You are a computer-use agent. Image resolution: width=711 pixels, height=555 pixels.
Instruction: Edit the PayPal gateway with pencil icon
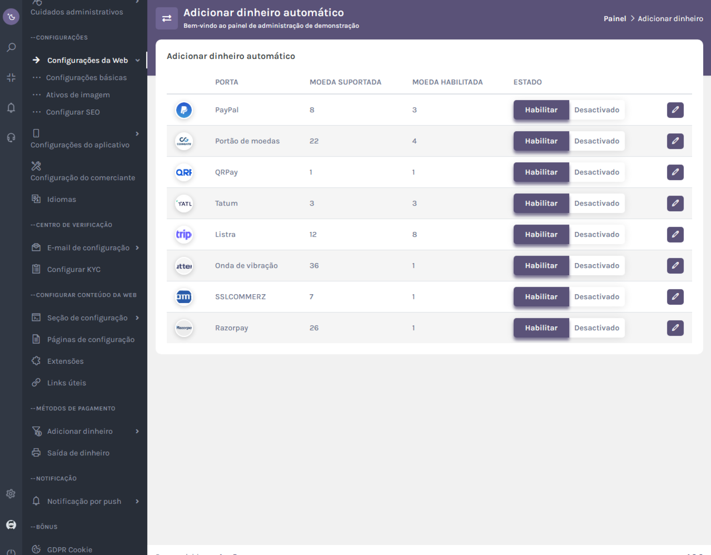(675, 110)
